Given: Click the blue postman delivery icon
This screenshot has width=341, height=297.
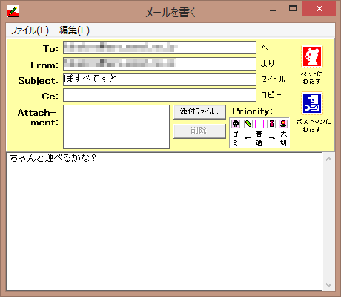Looking at the screenshot, I should (x=312, y=103).
